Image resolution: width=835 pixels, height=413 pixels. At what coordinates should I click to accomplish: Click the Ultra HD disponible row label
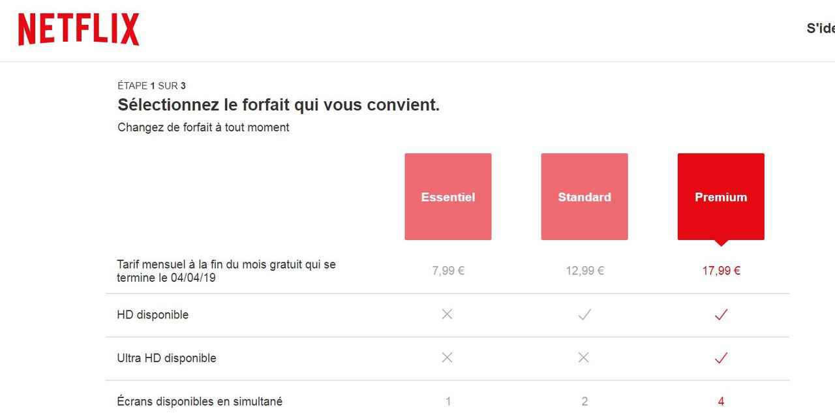click(x=166, y=358)
